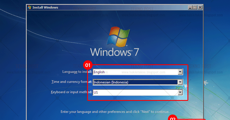Click the 'Enter your language and other preferences' text
The image size is (230, 120).
[x=115, y=112]
